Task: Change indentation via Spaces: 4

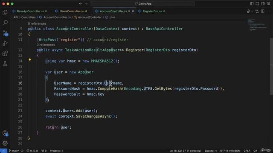Action: click(211, 151)
